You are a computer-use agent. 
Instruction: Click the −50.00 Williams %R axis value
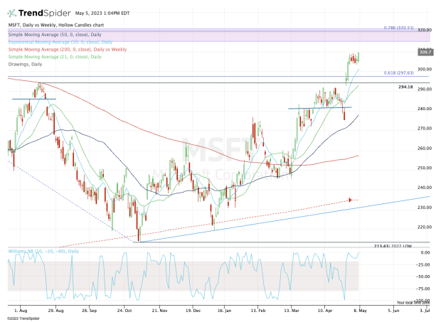click(x=423, y=277)
